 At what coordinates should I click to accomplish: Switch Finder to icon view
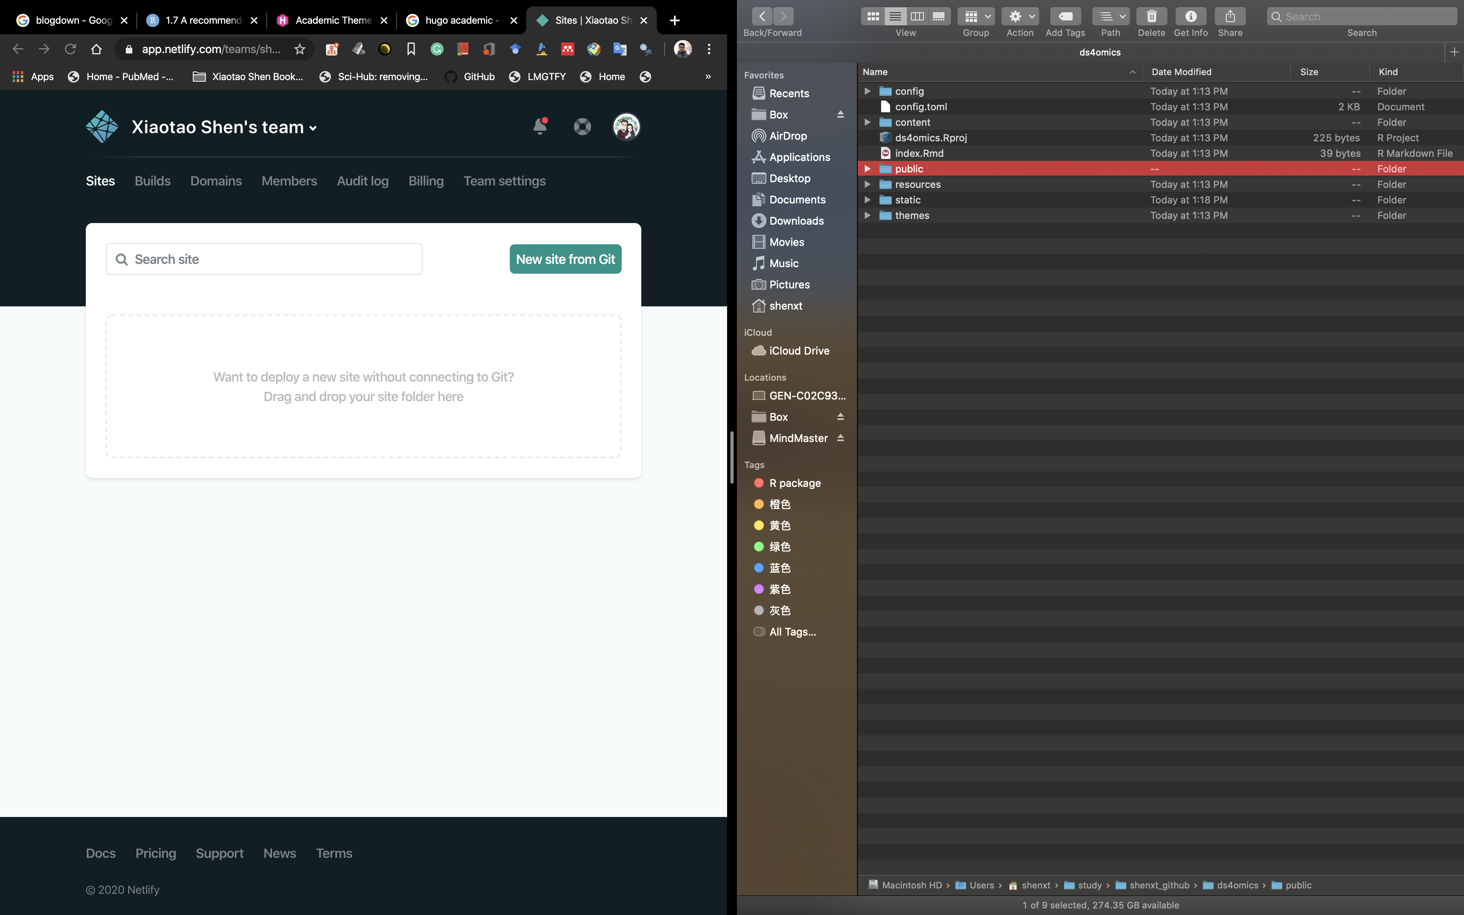[873, 16]
